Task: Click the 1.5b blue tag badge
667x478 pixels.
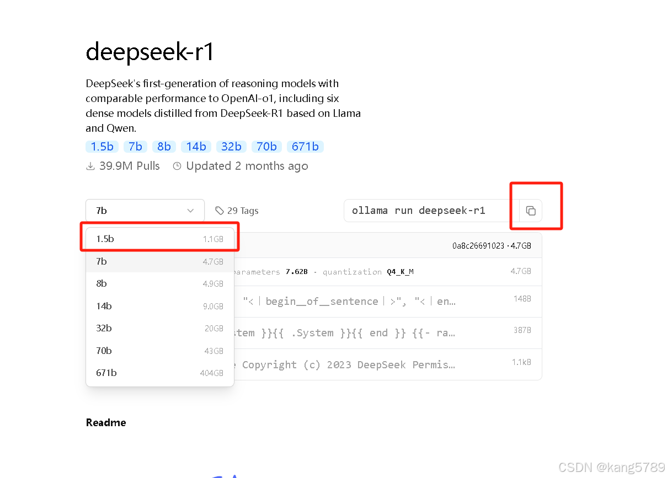Action: point(102,147)
